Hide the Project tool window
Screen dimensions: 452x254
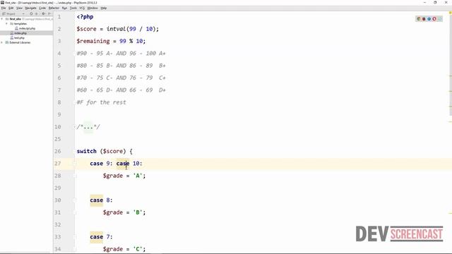[x=49, y=13]
